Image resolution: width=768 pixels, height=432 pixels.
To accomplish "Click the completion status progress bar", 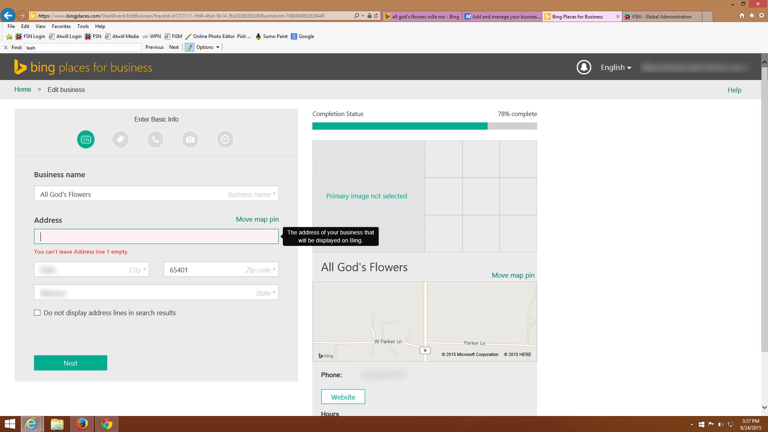I will point(424,126).
